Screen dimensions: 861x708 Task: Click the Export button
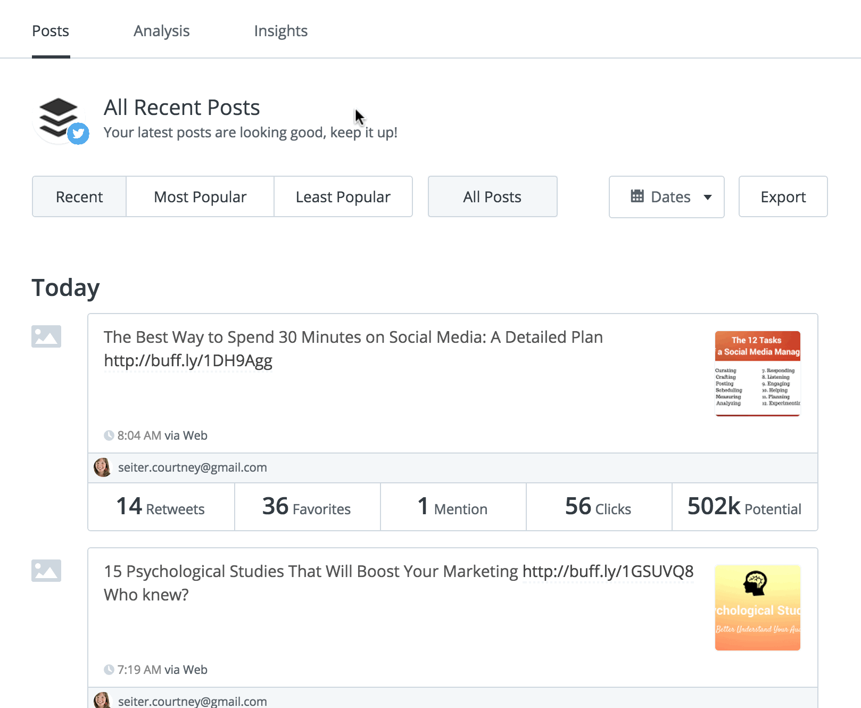(783, 196)
